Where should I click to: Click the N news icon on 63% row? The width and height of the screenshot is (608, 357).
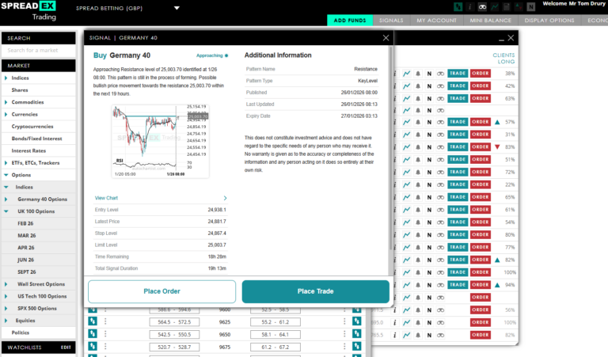429,99
